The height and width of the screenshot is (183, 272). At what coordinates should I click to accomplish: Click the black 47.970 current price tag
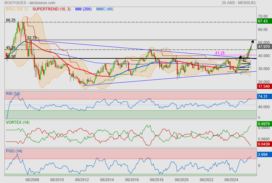click(x=263, y=46)
